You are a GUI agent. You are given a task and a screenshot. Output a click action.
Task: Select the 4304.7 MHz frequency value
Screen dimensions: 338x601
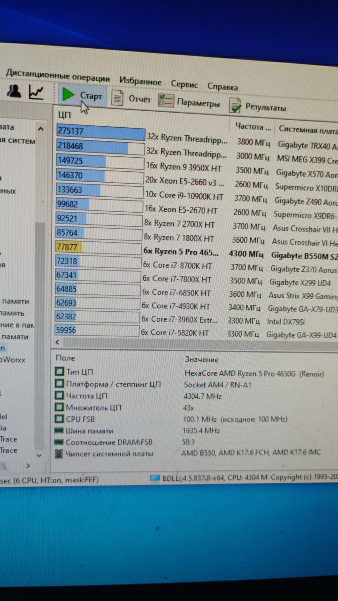click(202, 396)
